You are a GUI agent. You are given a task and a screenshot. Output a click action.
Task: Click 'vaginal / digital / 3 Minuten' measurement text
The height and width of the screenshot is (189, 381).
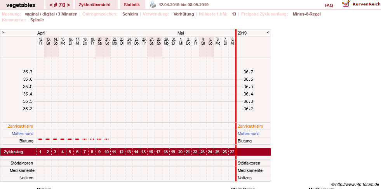click(51, 14)
